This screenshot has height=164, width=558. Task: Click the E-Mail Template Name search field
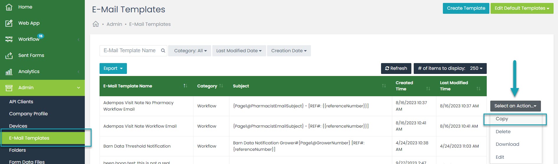pyautogui.click(x=130, y=50)
